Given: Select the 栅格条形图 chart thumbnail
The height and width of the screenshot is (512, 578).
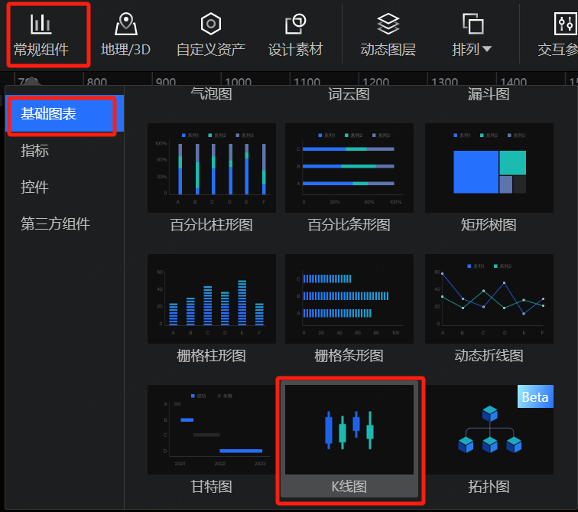Looking at the screenshot, I should [x=349, y=299].
